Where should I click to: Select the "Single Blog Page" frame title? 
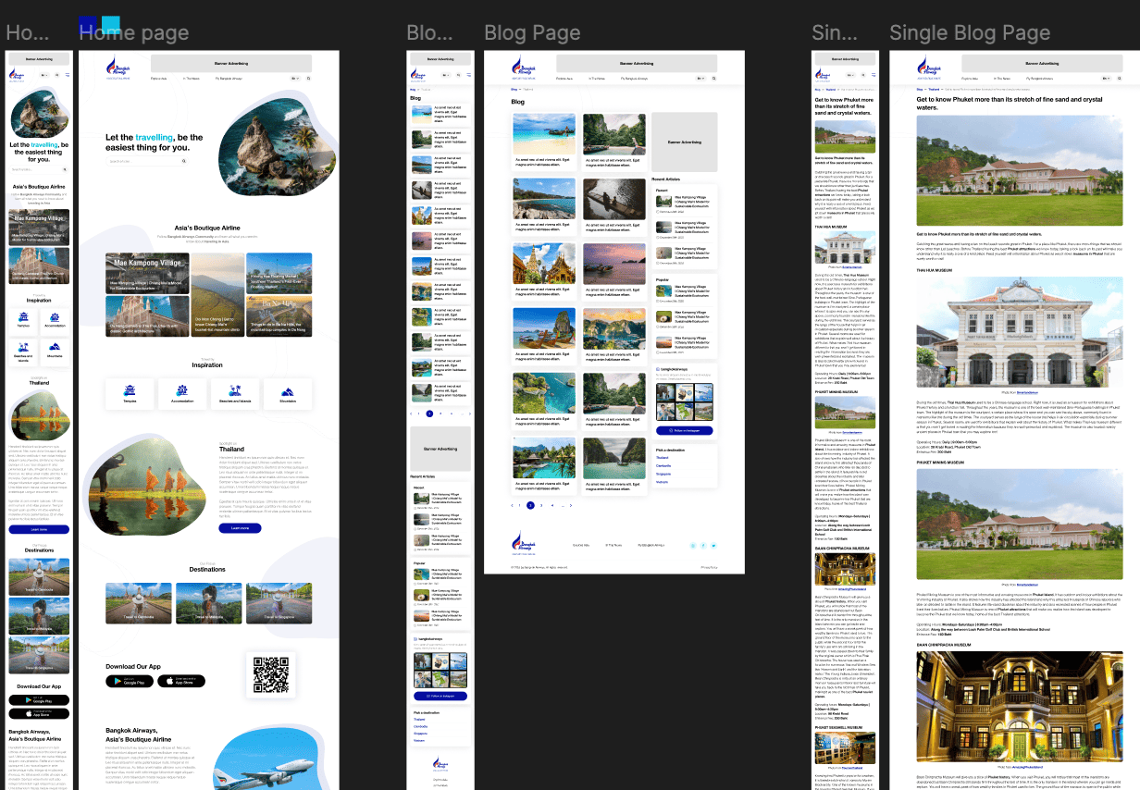[x=969, y=34]
